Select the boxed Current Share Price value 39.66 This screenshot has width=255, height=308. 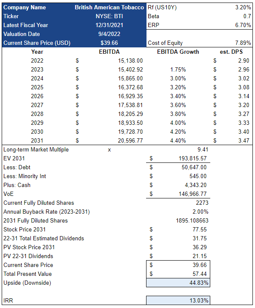(200, 265)
